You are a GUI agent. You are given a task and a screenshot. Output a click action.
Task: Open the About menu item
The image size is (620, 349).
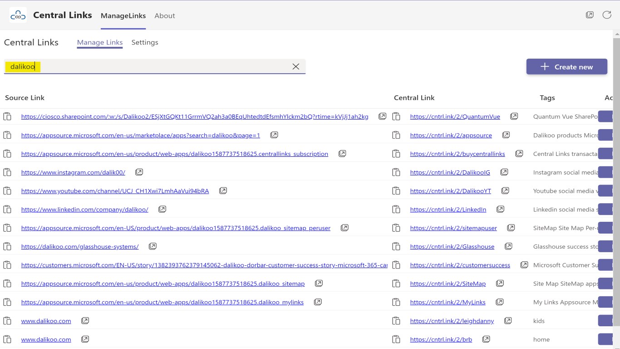click(x=164, y=15)
